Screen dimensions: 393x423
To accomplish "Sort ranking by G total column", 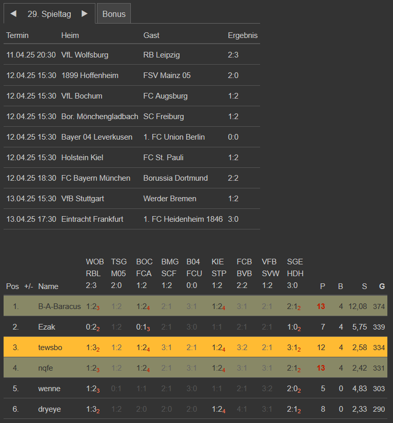I will 382,286.
